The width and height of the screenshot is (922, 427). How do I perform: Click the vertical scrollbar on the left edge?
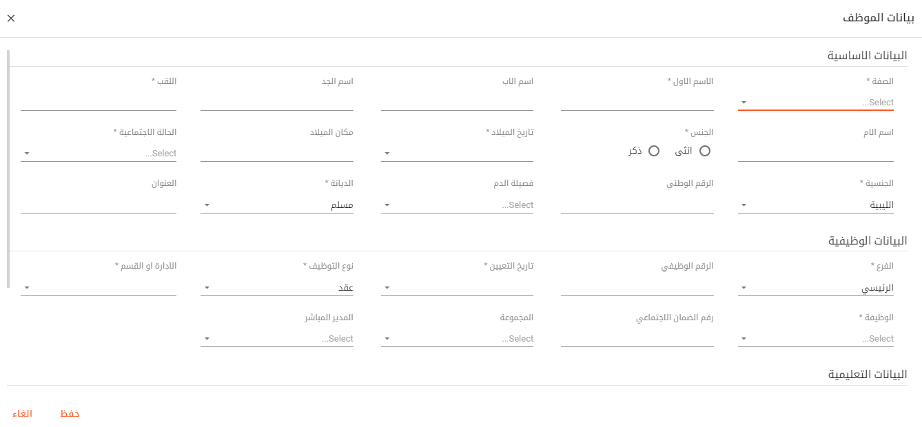click(8, 169)
